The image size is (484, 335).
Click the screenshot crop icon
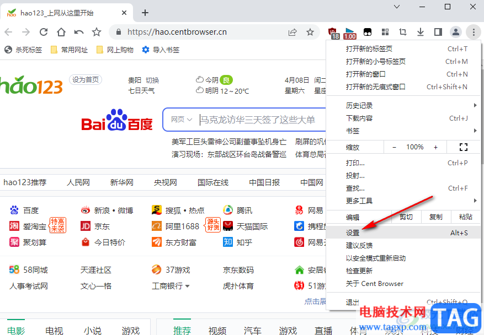(x=402, y=32)
